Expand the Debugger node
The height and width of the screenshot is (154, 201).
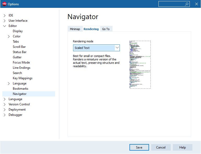[x=4, y=115]
